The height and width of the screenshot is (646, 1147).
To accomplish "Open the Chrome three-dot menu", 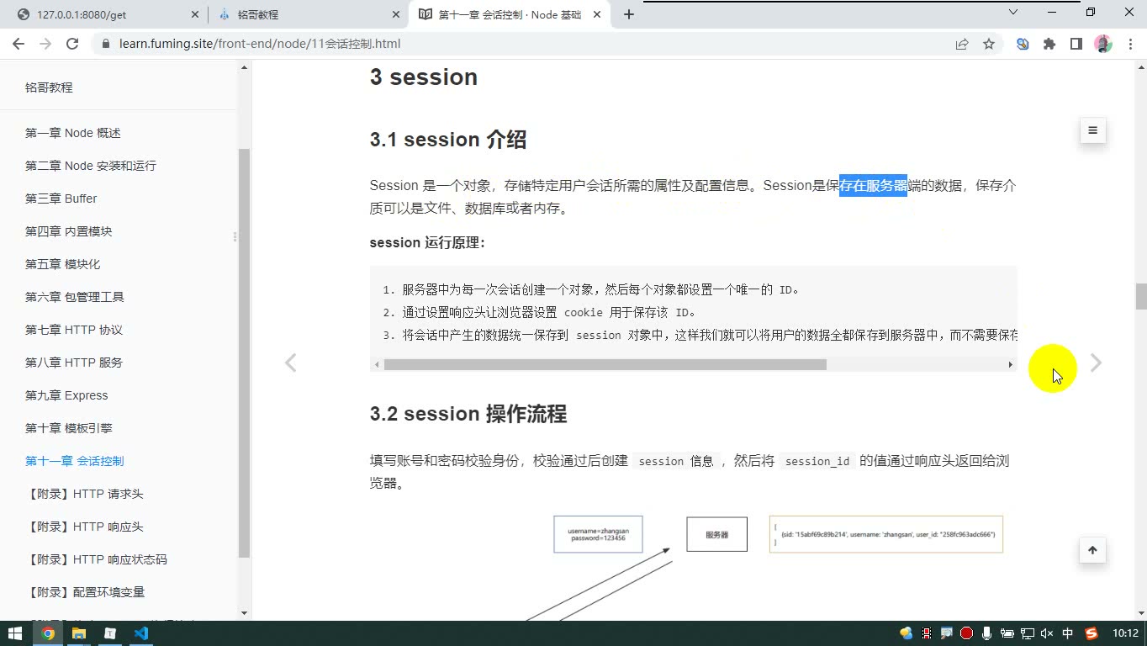I will [x=1129, y=44].
